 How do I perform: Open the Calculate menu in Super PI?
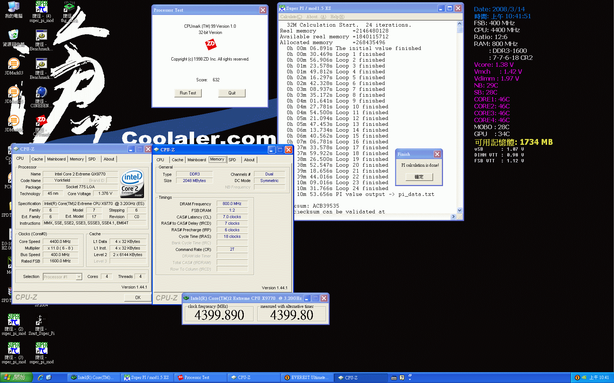[291, 17]
